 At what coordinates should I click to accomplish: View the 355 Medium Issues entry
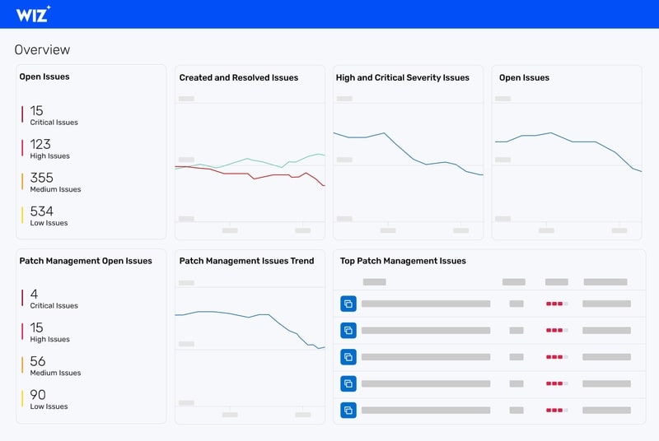55,182
